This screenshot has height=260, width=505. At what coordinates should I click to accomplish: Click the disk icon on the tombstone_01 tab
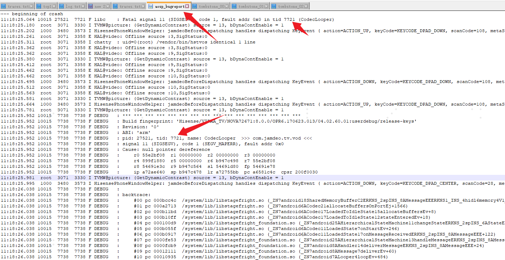234,6
